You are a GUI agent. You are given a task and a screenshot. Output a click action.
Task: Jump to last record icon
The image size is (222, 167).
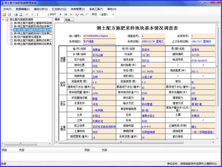(66, 14)
